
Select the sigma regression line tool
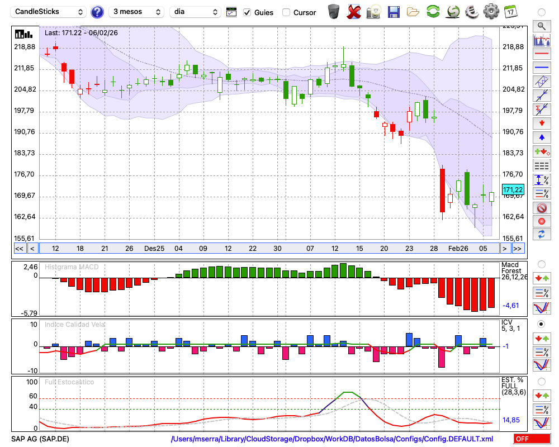tap(542, 110)
